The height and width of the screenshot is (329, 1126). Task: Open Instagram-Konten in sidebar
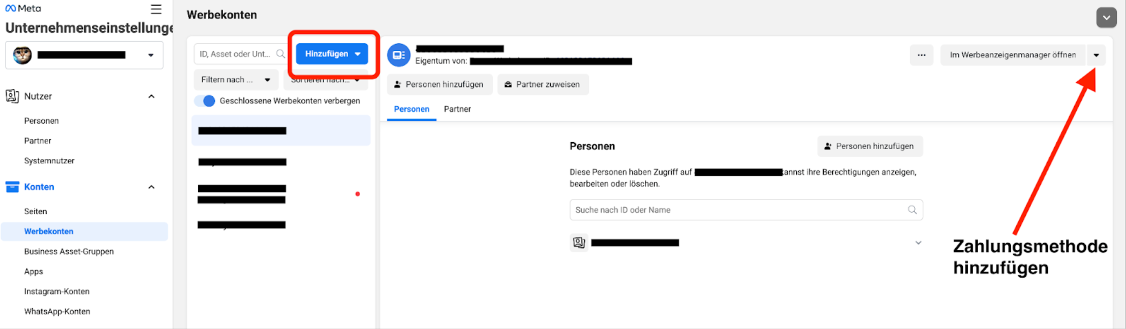(x=56, y=291)
